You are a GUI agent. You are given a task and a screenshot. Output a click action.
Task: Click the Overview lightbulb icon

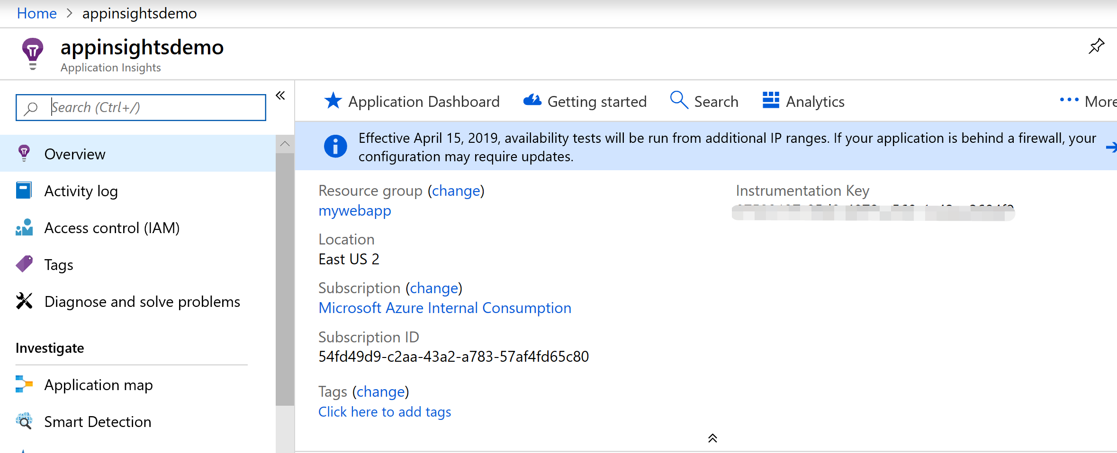(24, 153)
